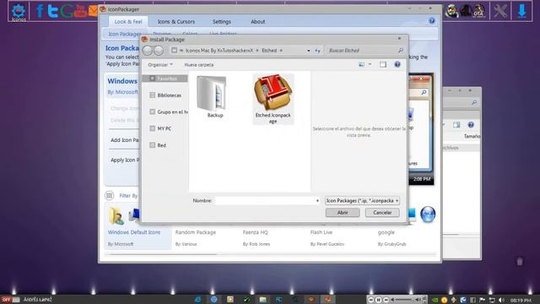Select the Random Package entry
The height and width of the screenshot is (304, 540).
coord(196,237)
